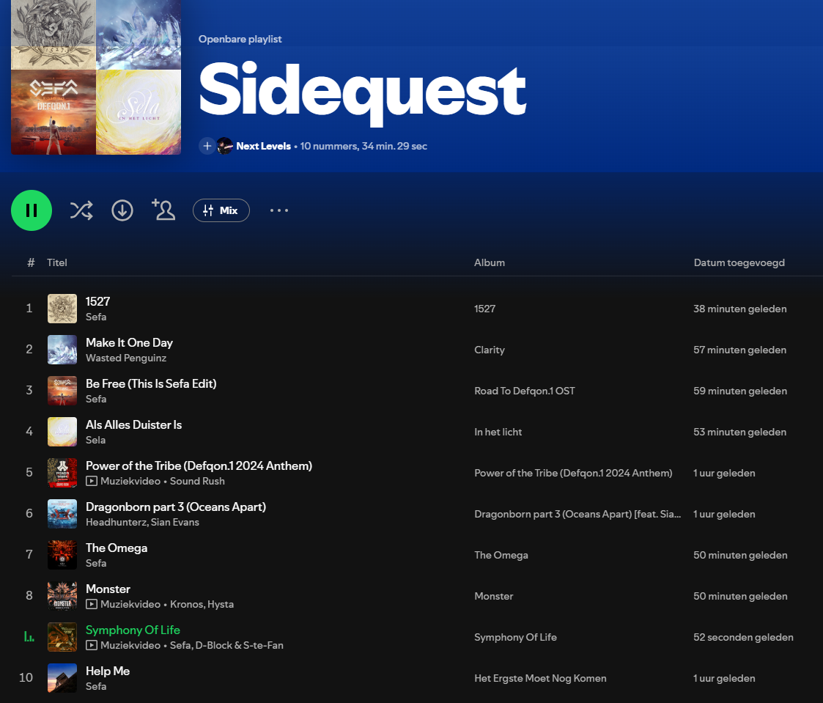Open the album link 1527

coord(484,309)
